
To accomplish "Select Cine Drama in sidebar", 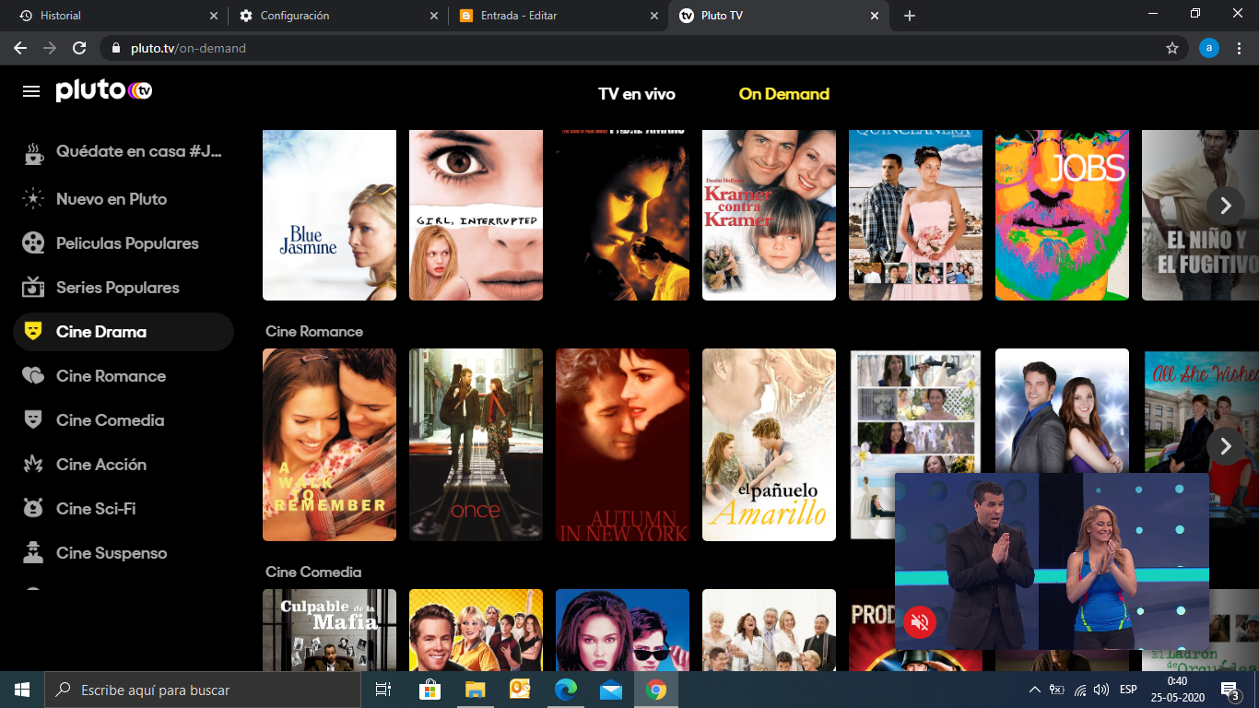I will click(x=124, y=332).
